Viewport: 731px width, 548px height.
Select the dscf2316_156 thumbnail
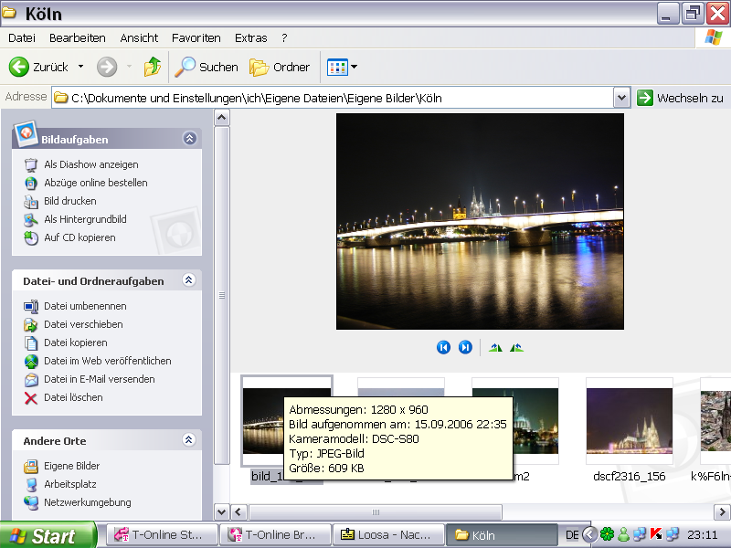tap(630, 421)
